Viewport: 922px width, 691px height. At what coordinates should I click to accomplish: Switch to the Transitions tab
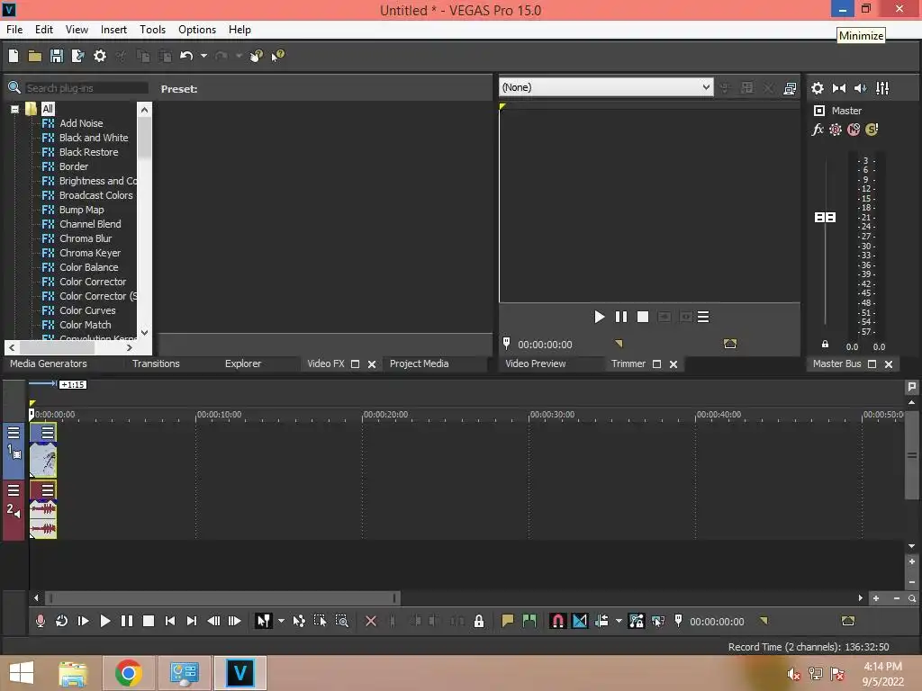[x=156, y=363]
